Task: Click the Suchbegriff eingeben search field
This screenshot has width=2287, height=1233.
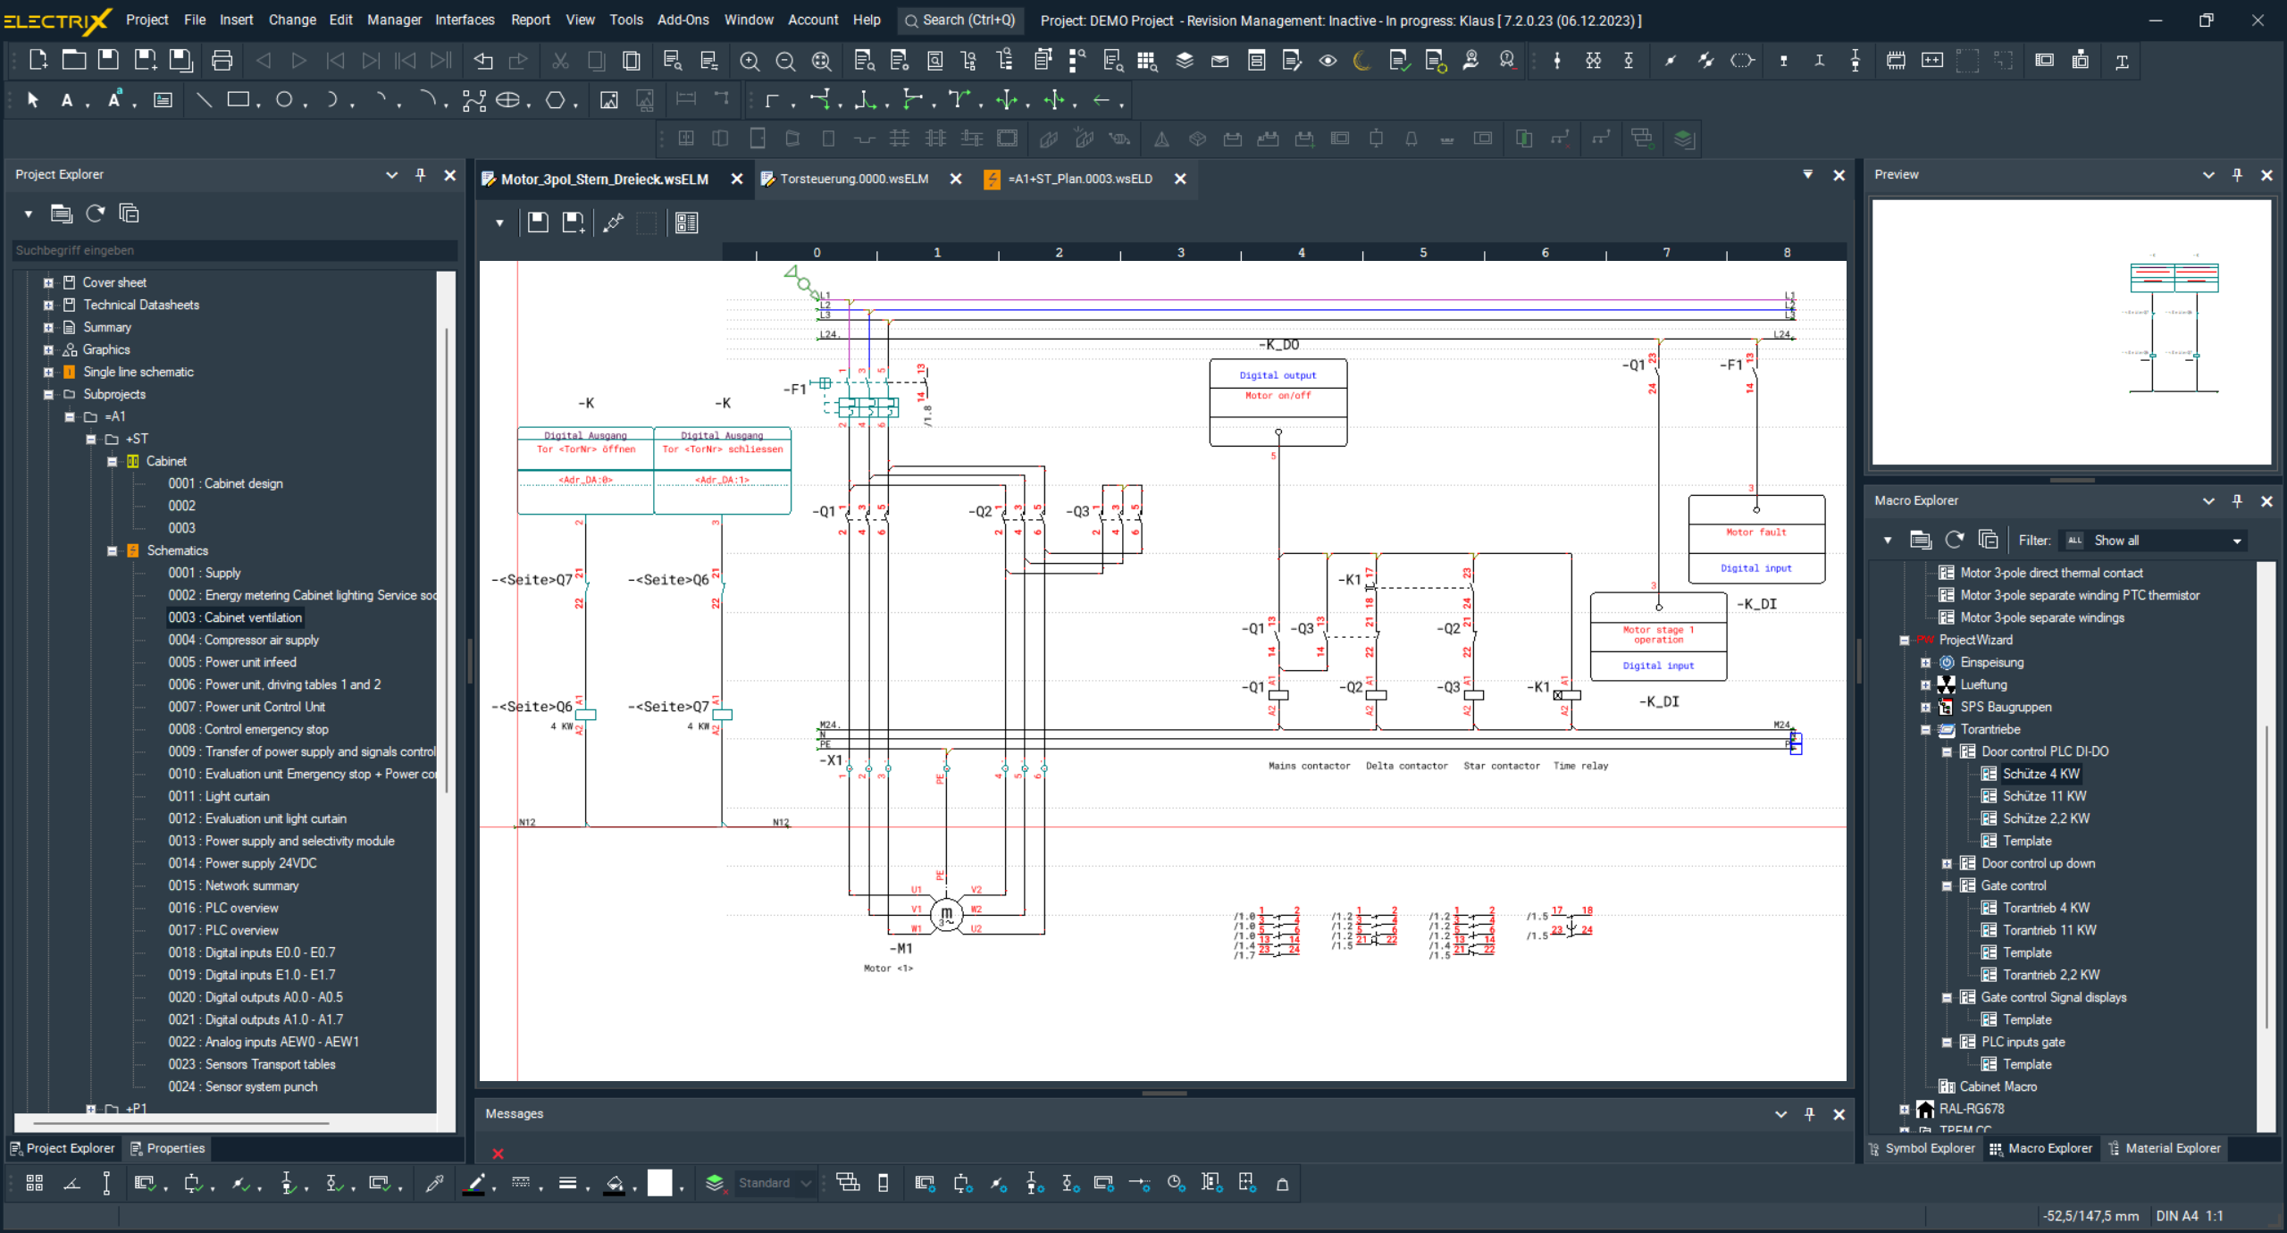Action: pyautogui.click(x=234, y=250)
